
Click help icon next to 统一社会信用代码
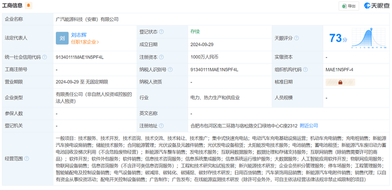point(45,57)
